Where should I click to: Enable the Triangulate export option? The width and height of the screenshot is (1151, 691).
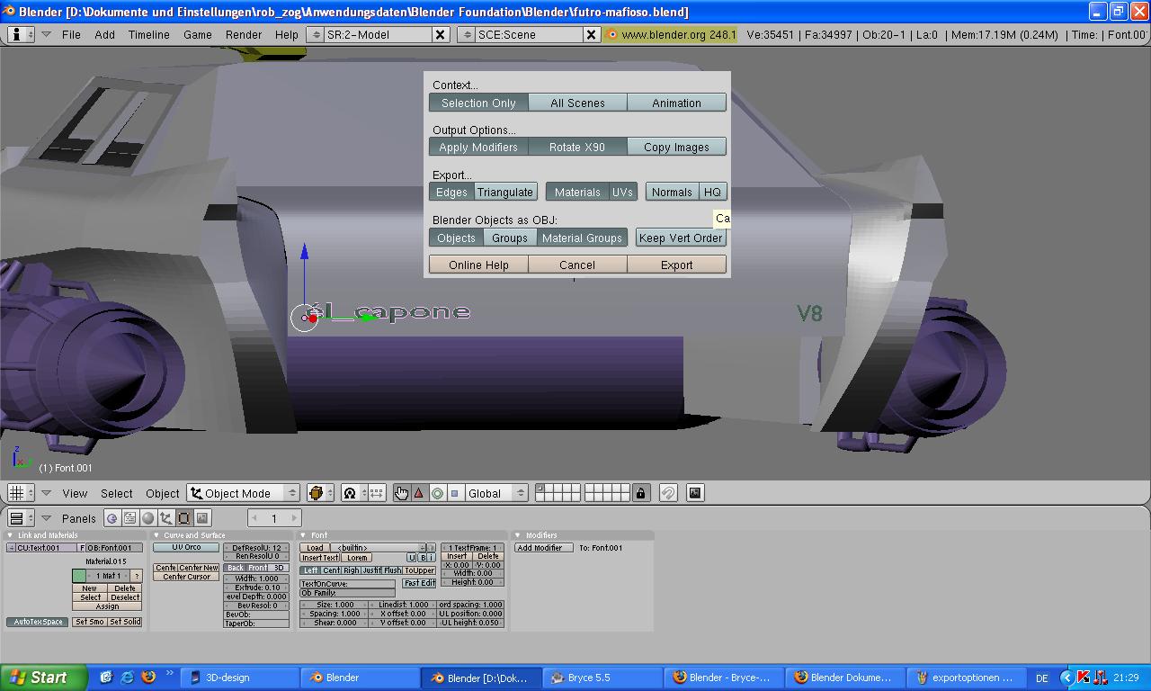[x=504, y=193]
